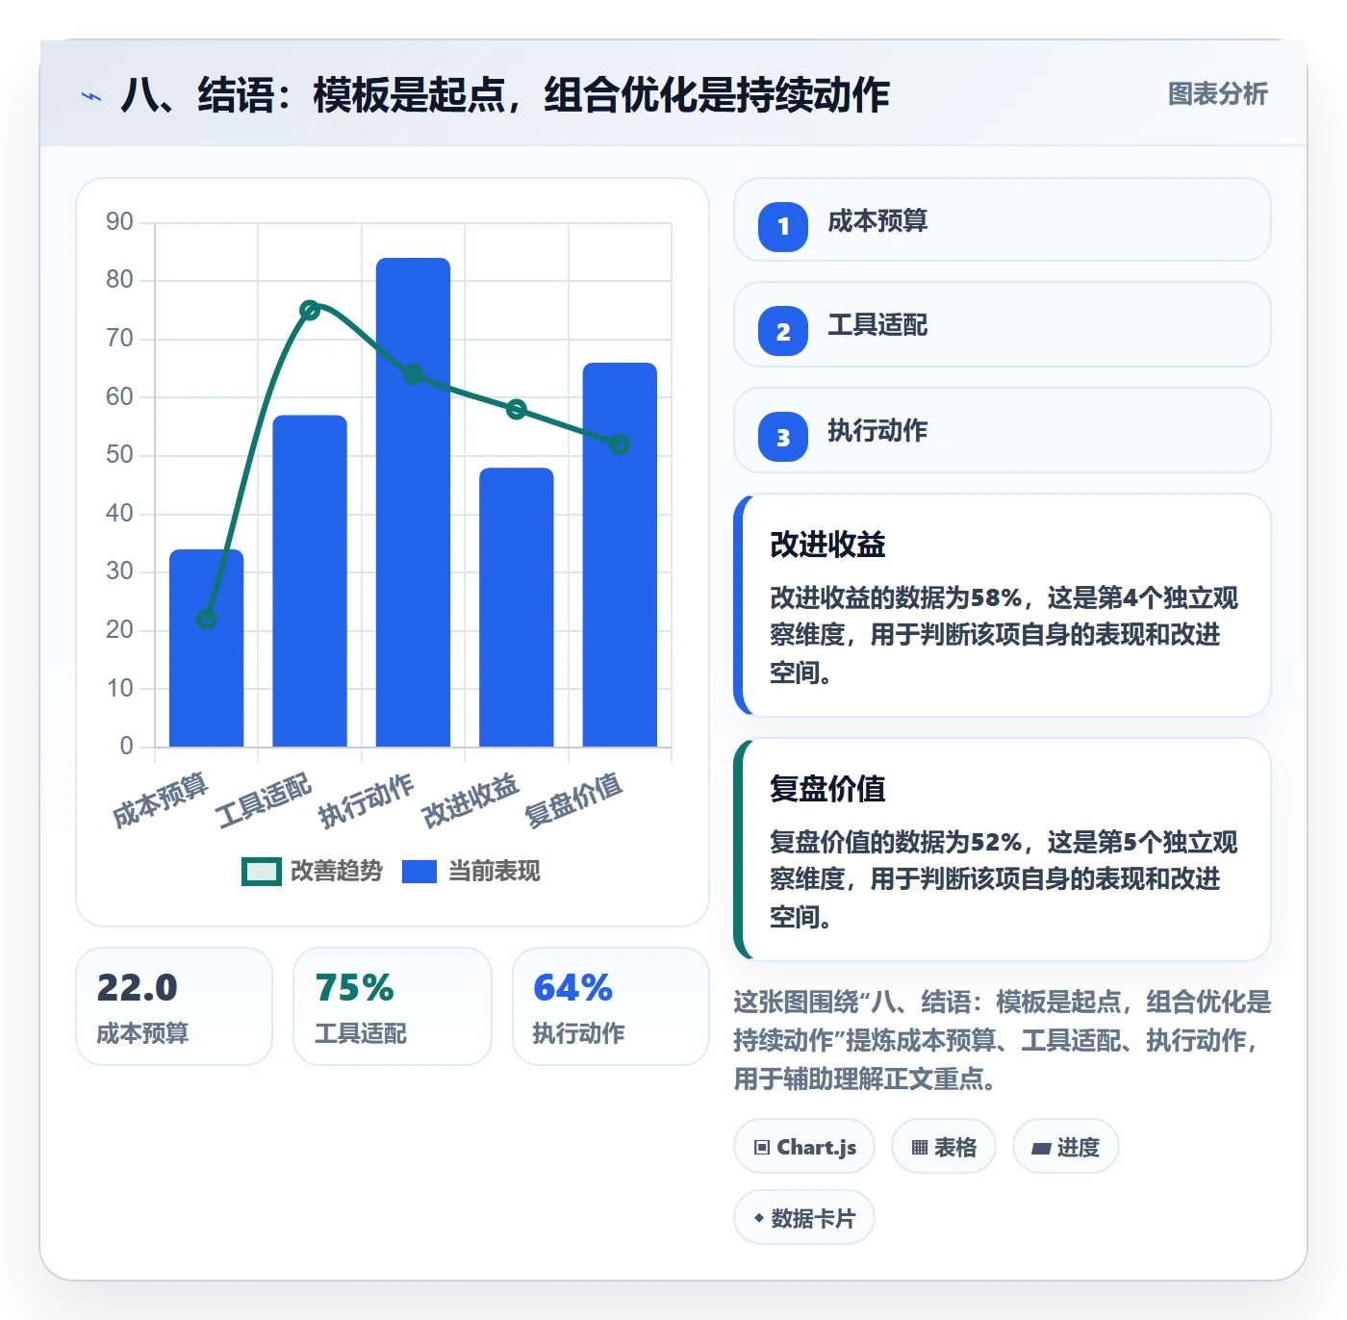Viewport: 1347px width, 1320px height.
Task: Click the 当前表现 legend label
Action: pos(495,872)
